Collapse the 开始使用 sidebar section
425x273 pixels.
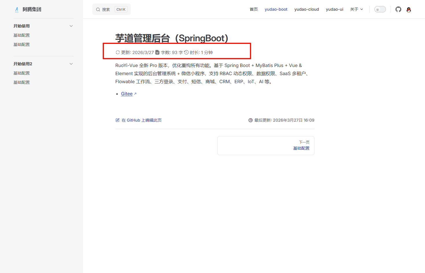71,26
